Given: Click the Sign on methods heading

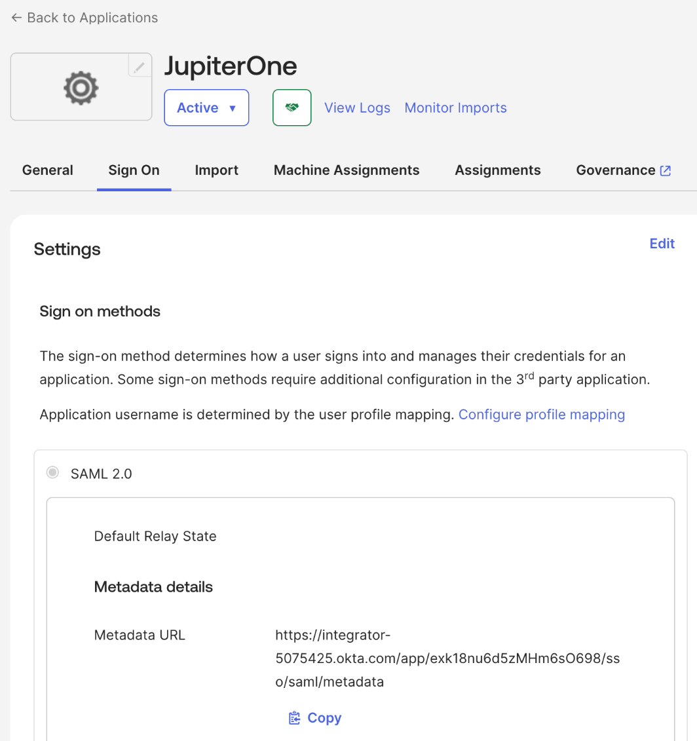Looking at the screenshot, I should click(100, 311).
